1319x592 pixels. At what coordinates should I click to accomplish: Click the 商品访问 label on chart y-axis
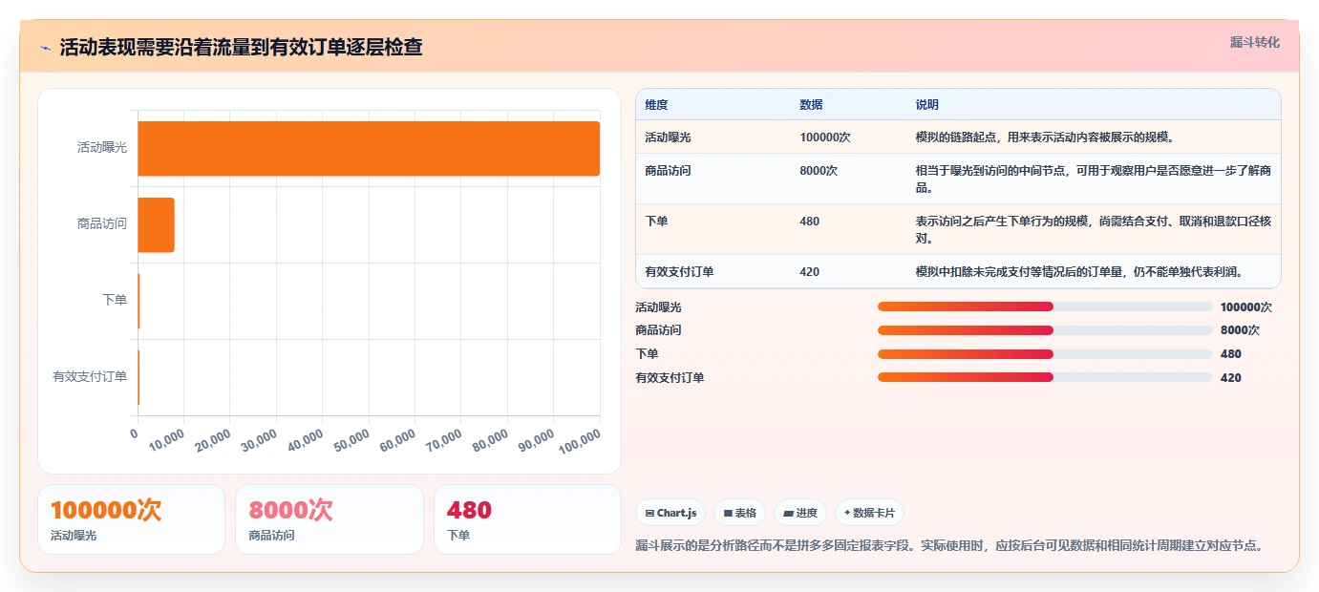pos(102,224)
